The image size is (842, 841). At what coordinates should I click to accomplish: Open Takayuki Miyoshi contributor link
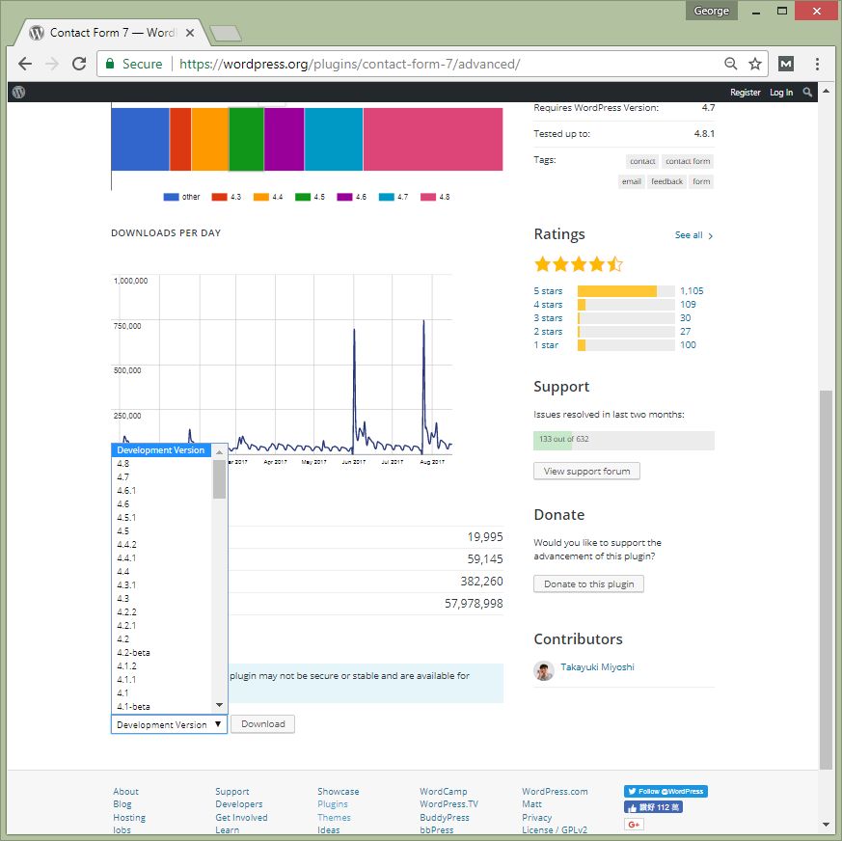tap(597, 667)
